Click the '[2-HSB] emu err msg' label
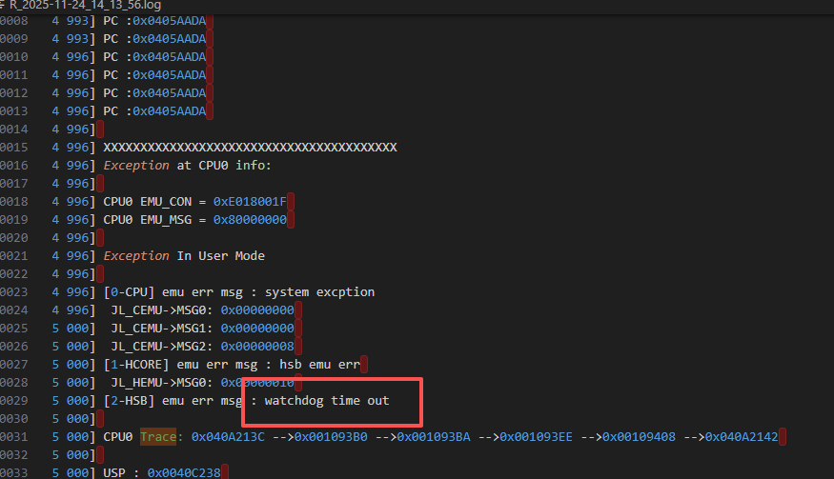Screen dimensions: 834x479 click(x=173, y=400)
